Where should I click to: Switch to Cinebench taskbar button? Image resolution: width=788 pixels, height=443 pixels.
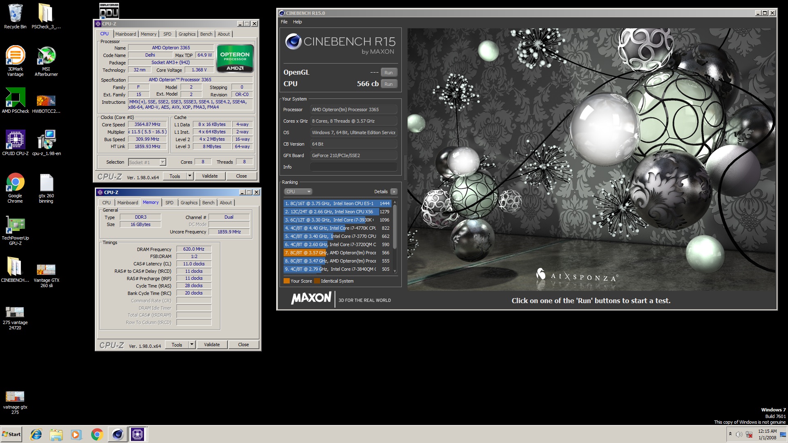[117, 434]
